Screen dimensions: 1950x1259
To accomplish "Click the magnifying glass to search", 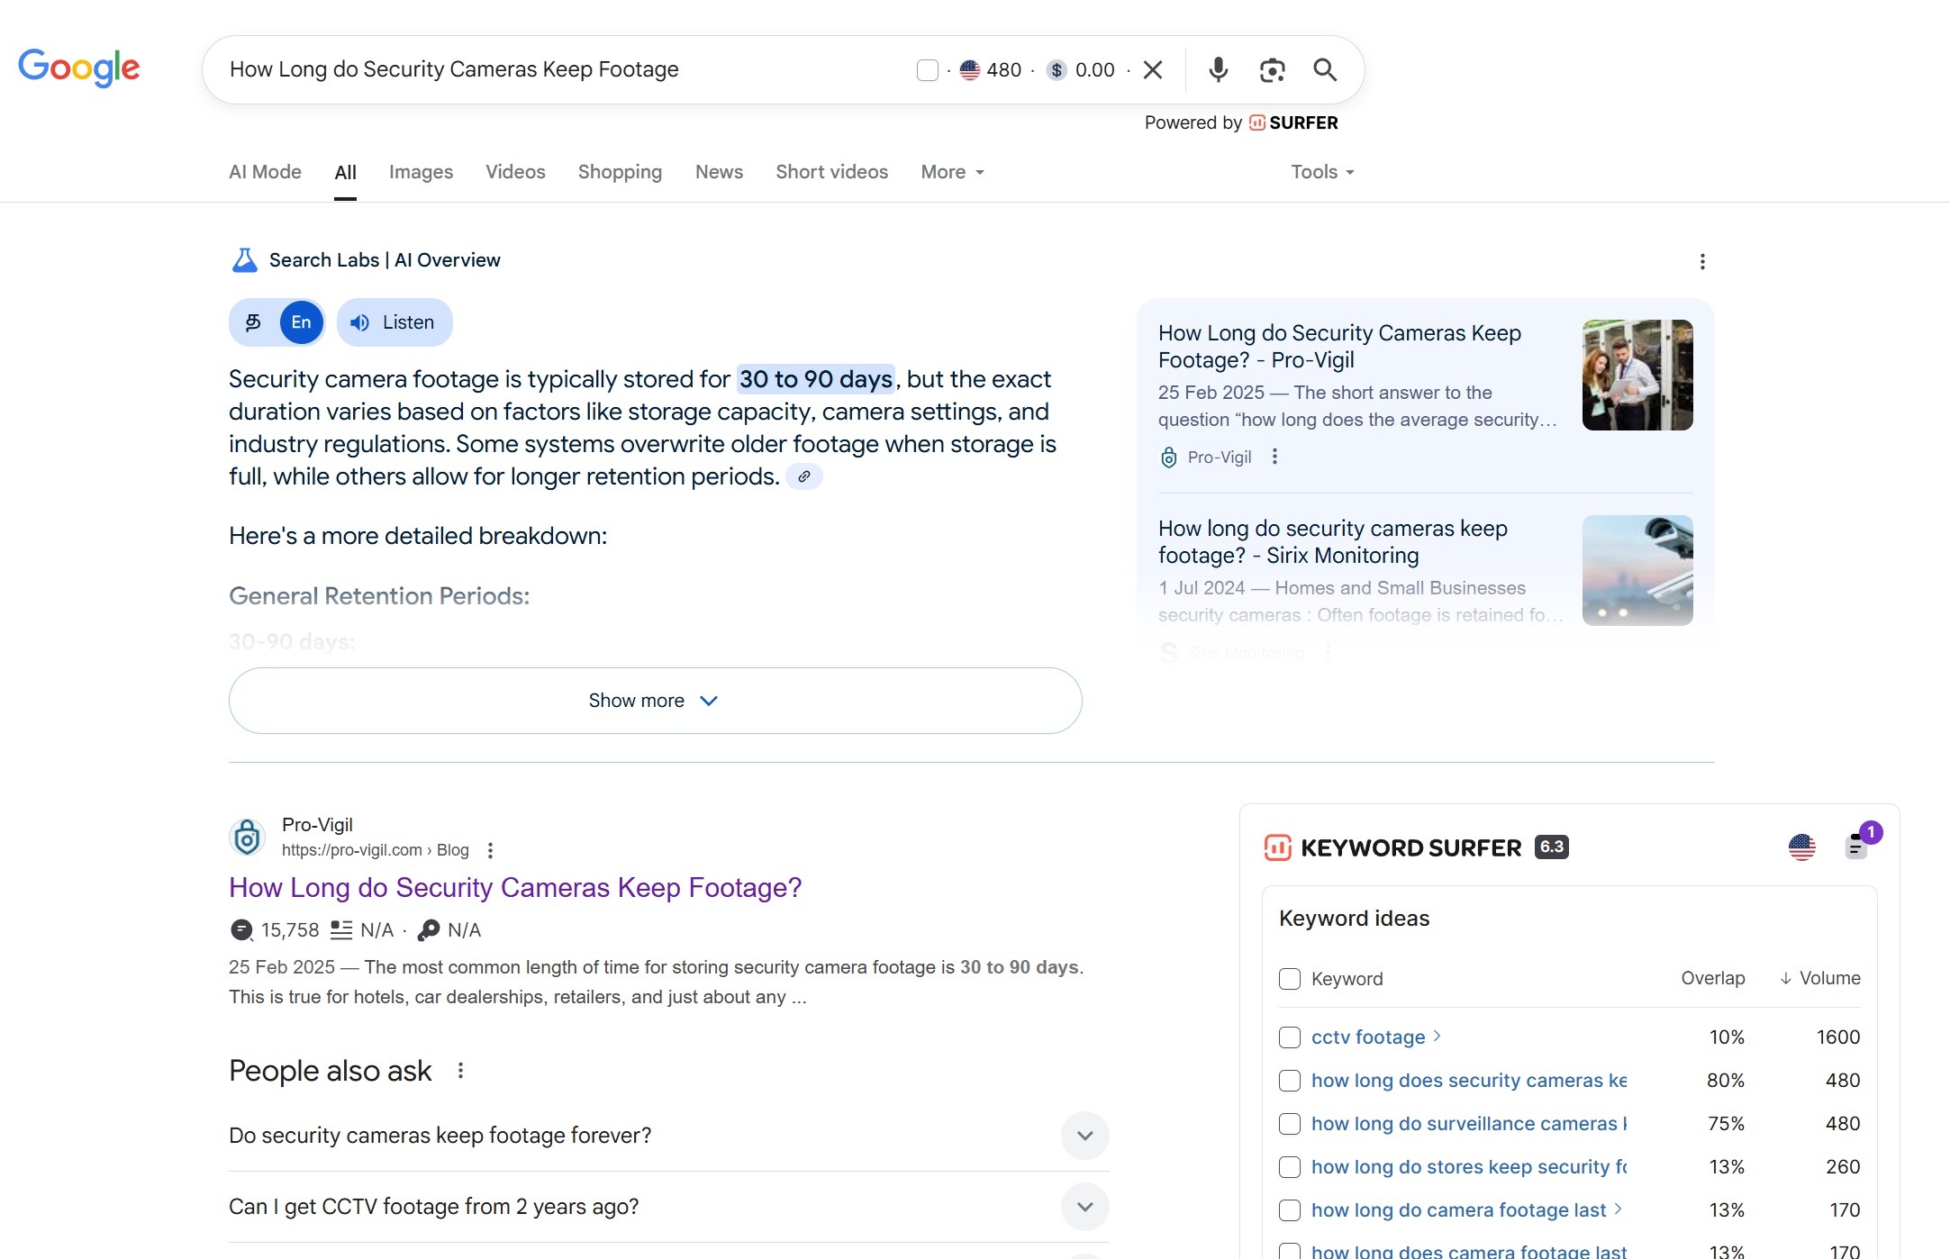I will click(1324, 69).
